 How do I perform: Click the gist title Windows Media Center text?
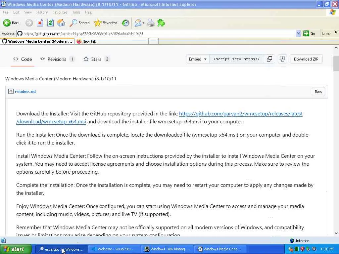tap(61, 79)
